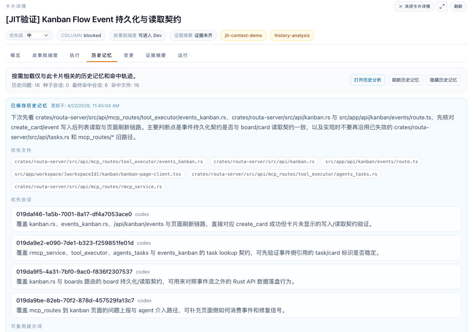The image size is (473, 332).
Task: Open session 019da9e2-e090-7de1-b323-f259851fe01d
Action: pos(236,248)
